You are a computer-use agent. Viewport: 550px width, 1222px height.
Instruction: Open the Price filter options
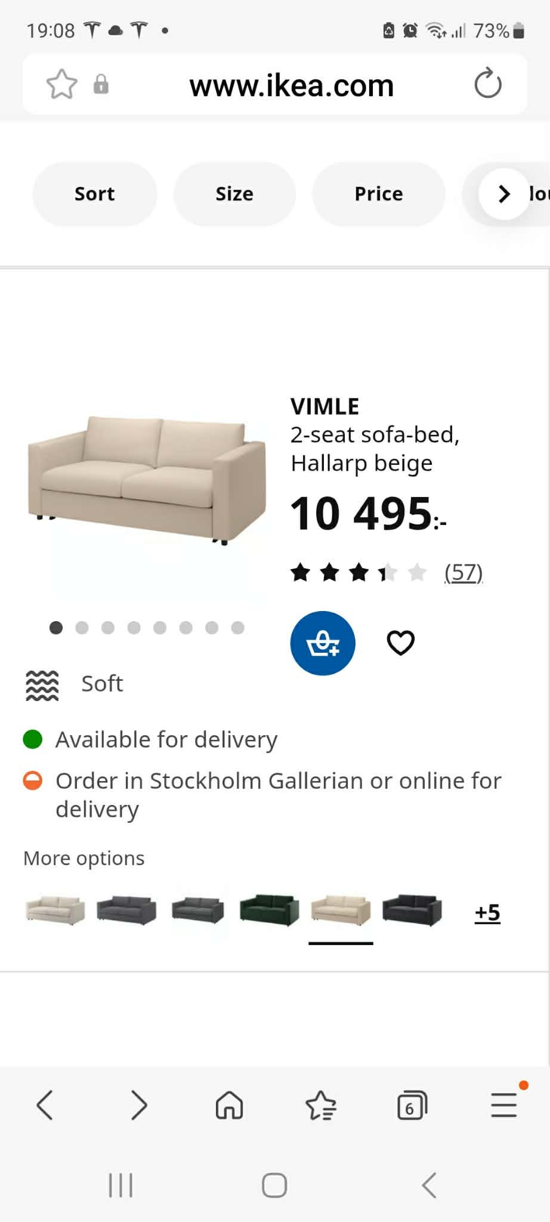379,194
